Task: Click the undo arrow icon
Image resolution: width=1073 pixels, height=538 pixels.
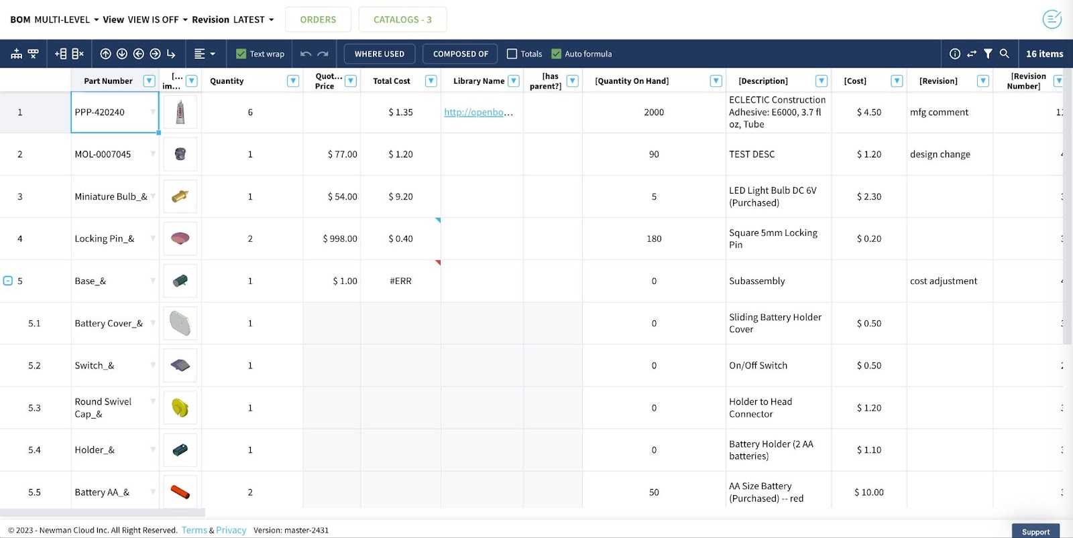Action: pos(306,54)
